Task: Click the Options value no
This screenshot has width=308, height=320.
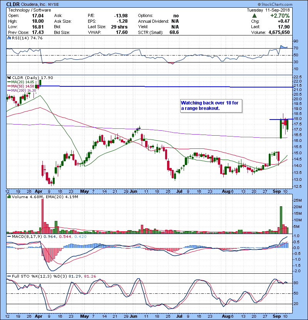Action: 176,16
